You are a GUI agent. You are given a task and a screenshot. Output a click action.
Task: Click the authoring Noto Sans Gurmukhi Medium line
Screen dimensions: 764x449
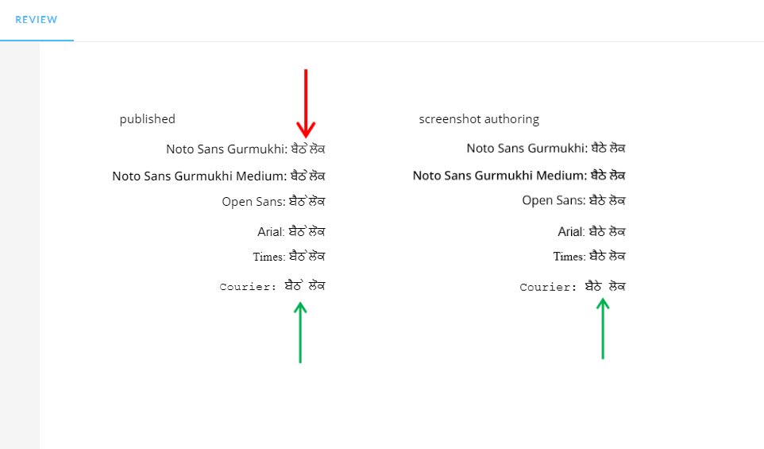[x=519, y=175]
